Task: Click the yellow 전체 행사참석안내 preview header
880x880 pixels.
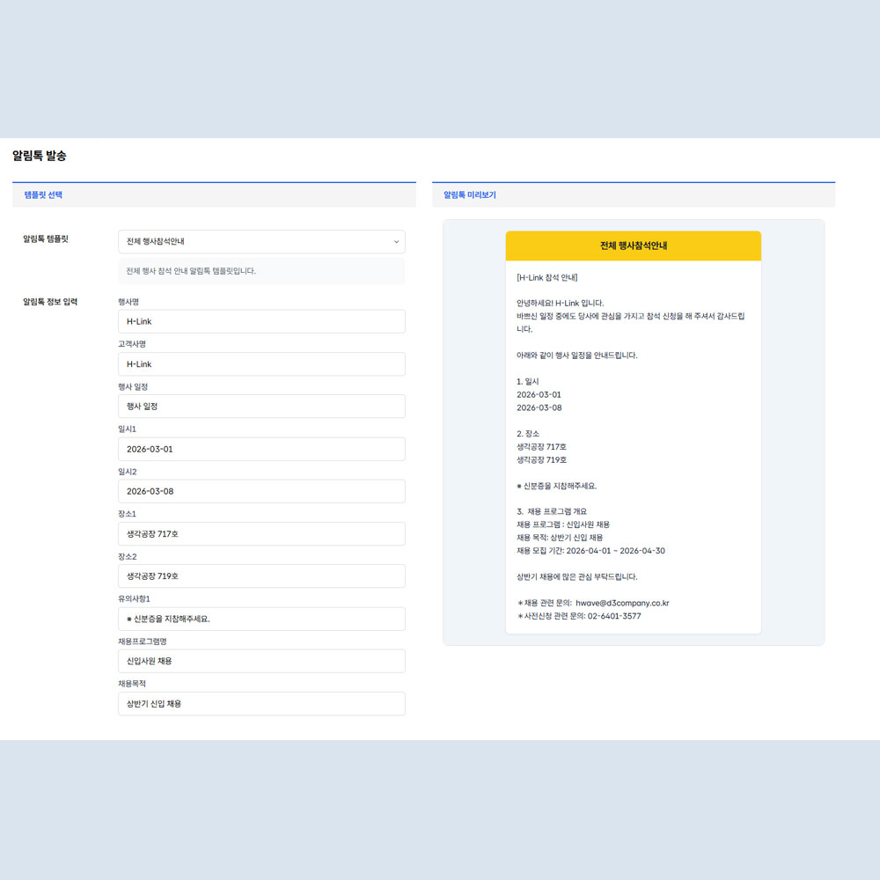Action: coord(633,246)
